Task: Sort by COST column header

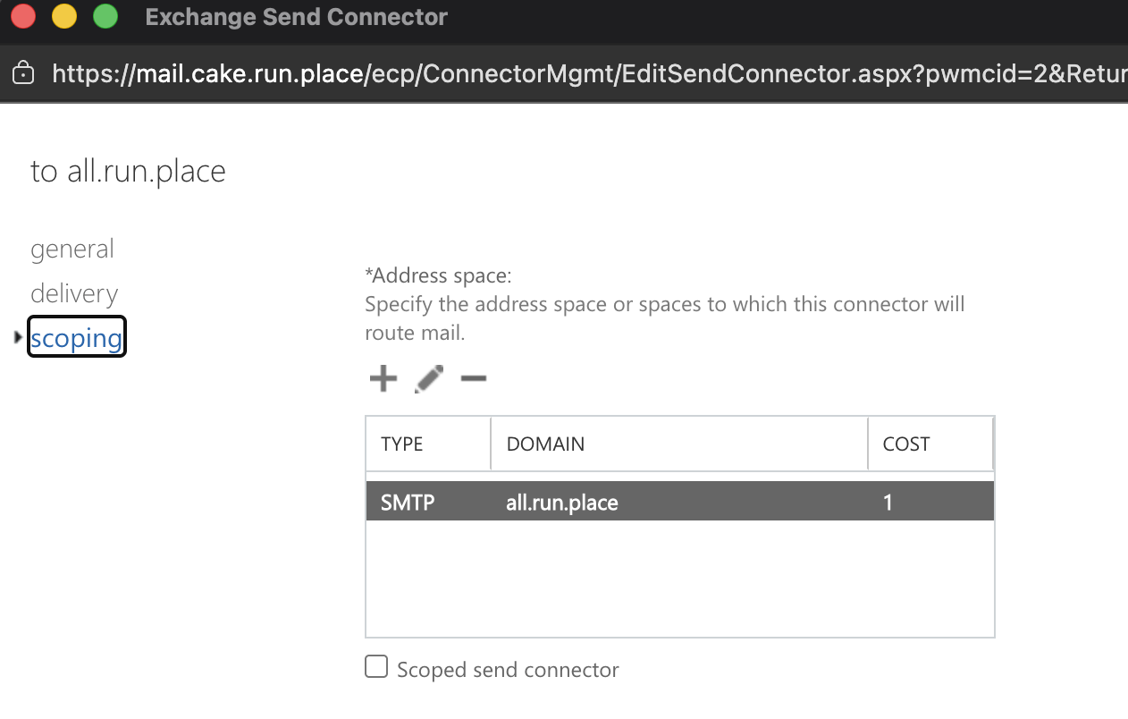Action: pos(906,444)
